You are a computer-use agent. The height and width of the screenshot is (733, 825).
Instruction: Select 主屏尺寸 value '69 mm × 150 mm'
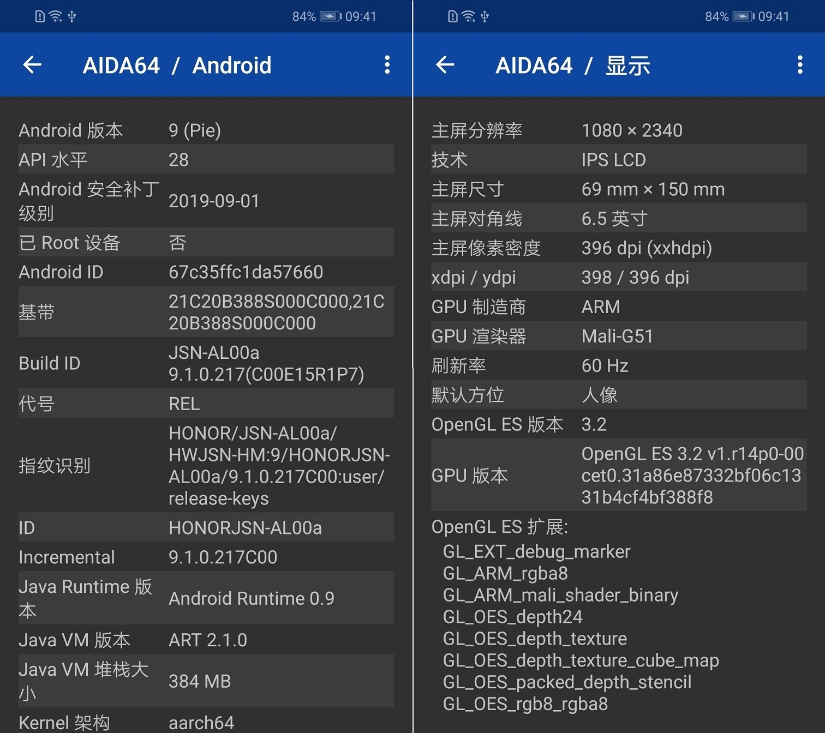[x=653, y=189]
